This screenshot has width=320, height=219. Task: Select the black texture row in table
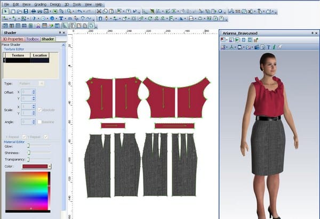pos(27,60)
